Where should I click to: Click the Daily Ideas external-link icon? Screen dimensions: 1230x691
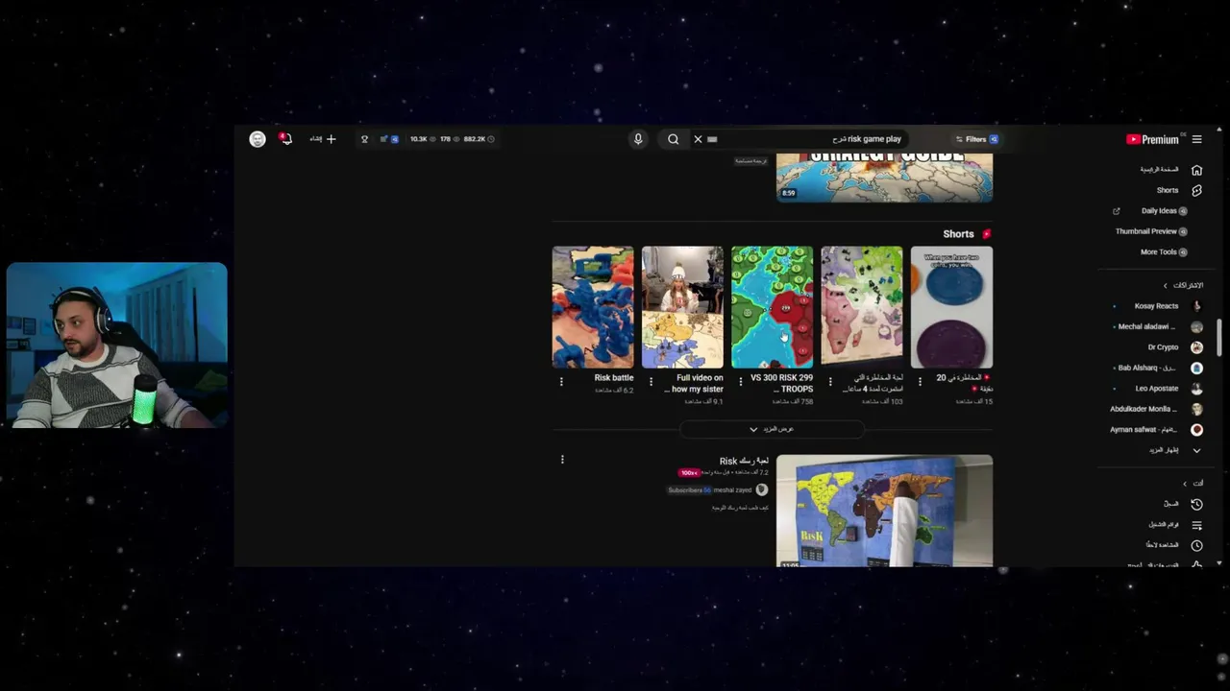(1117, 211)
